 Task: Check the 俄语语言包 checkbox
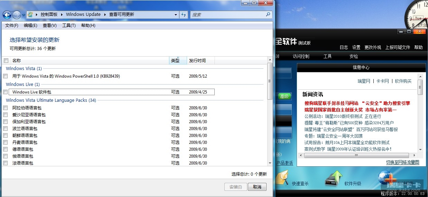tap(6, 156)
